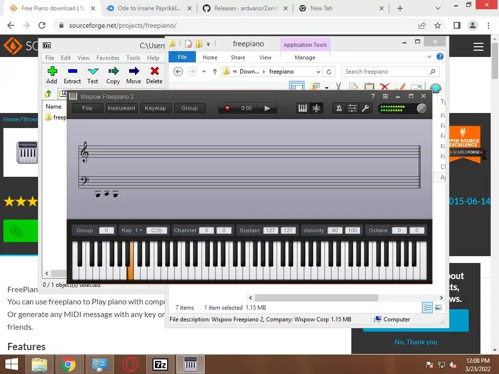
Task: Open the wrench options icon
Action: [365, 108]
